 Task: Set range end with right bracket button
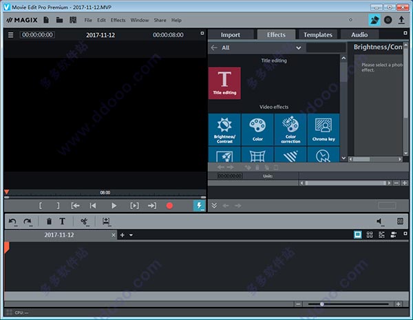[x=58, y=206]
